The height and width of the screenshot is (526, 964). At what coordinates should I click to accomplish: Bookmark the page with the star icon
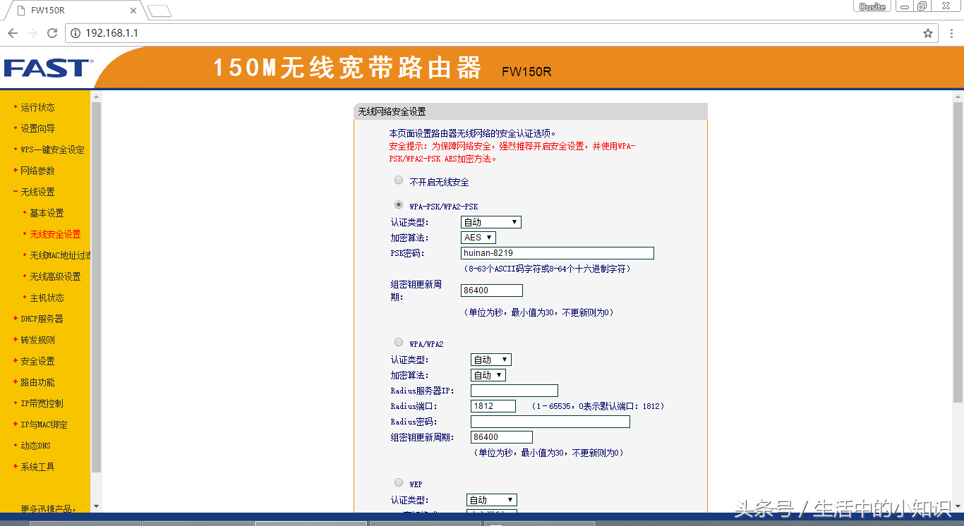pyautogui.click(x=928, y=33)
